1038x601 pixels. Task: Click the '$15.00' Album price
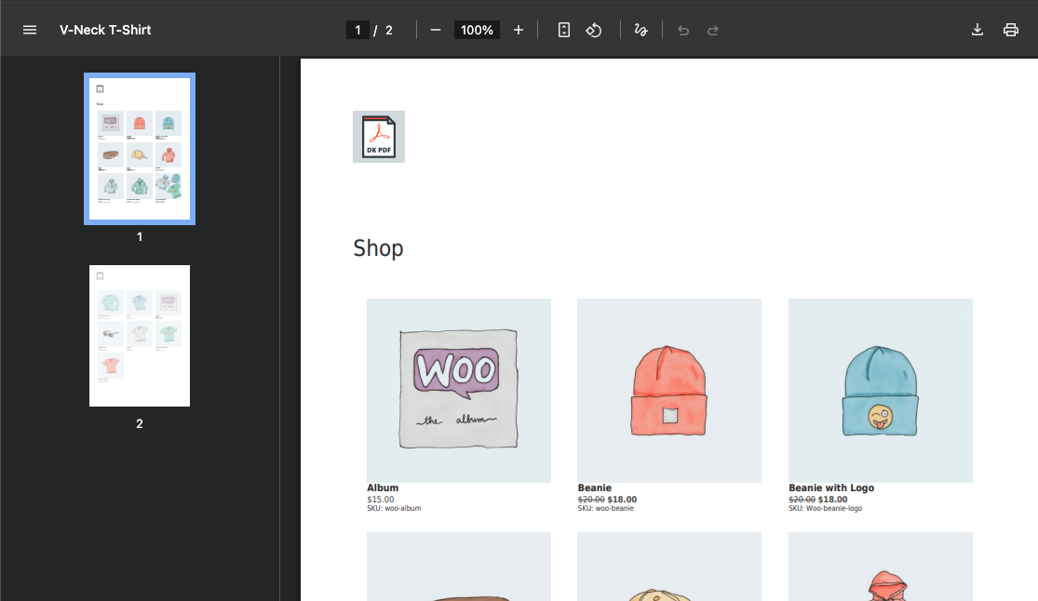[x=381, y=500]
